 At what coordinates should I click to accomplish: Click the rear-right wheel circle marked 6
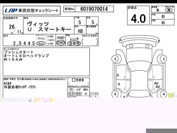[x=164, y=94]
